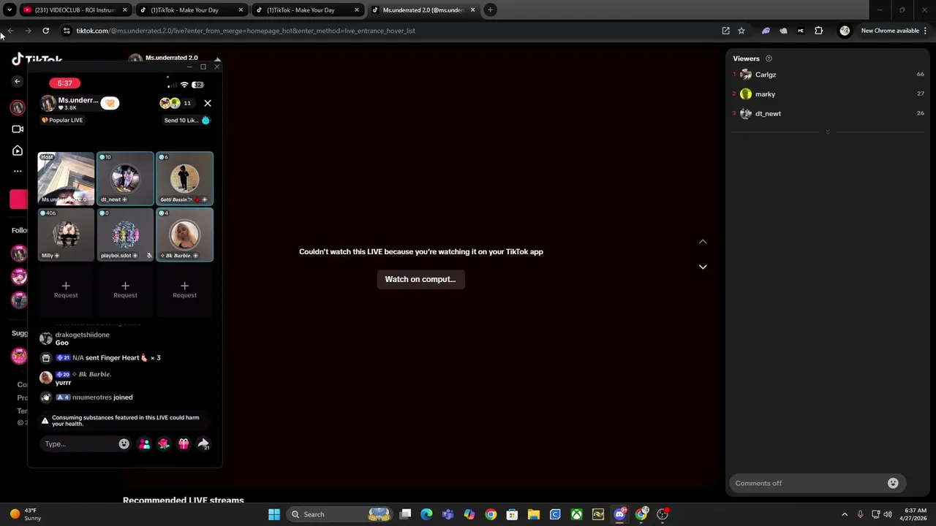Close the phone LIVE view with X
Image resolution: width=936 pixels, height=526 pixels.
(208, 103)
